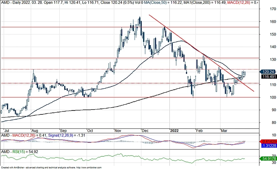Click the Nov month label on the time axis

[x=118, y=131]
